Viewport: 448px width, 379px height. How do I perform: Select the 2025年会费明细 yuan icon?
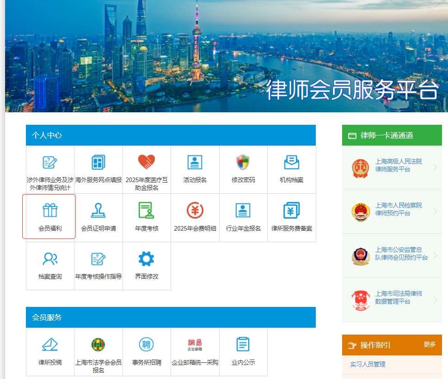tap(195, 210)
